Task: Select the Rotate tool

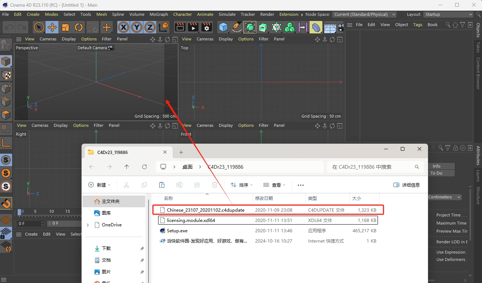Action: tap(79, 27)
